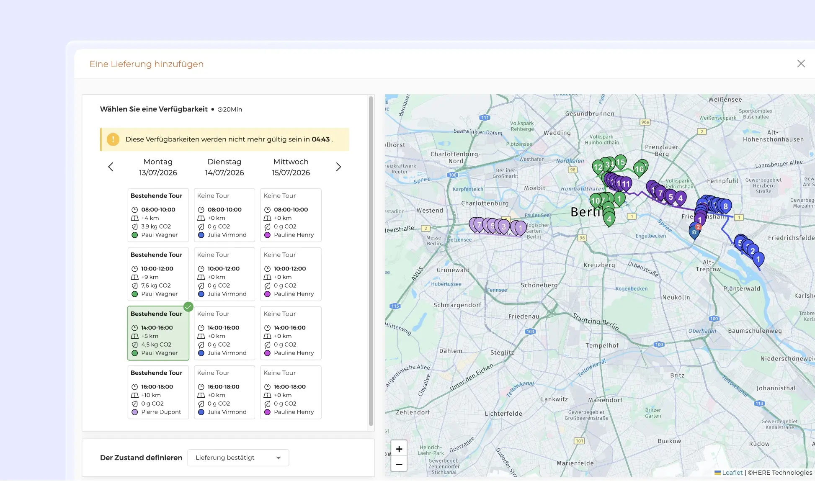Click the depot stack marker on map
Image resolution: width=815 pixels, height=481 pixels.
[x=694, y=231]
